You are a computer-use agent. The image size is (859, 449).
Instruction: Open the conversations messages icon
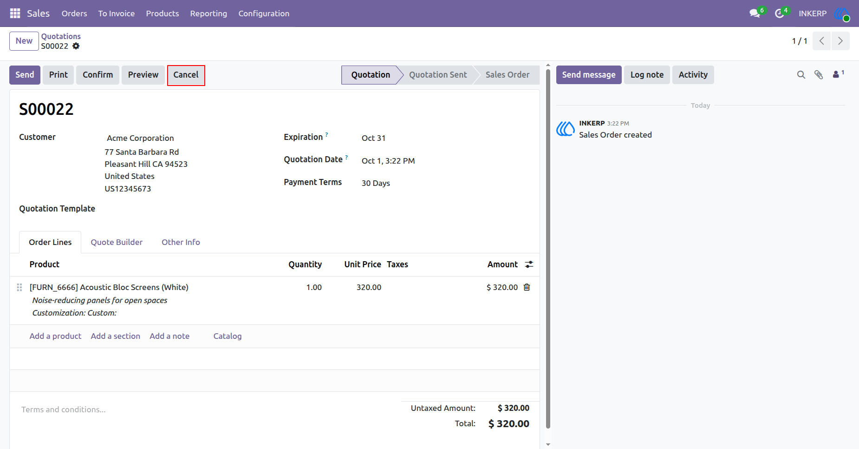(755, 13)
